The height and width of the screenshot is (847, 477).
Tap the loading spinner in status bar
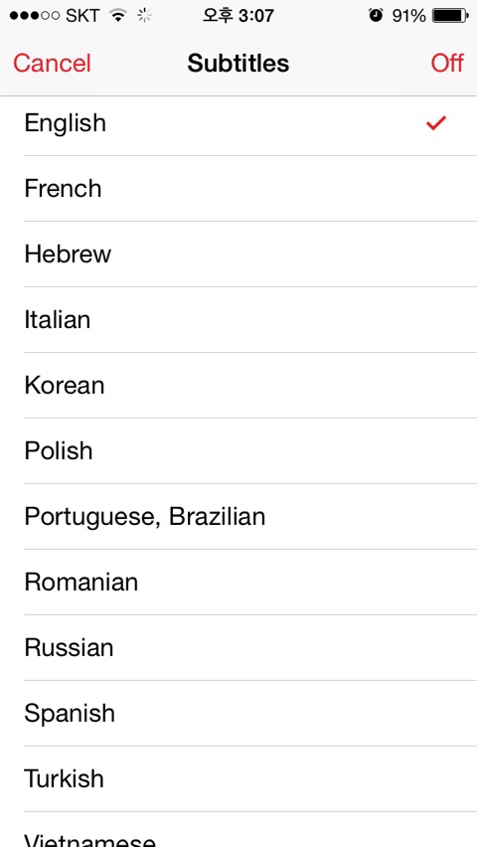tap(144, 16)
